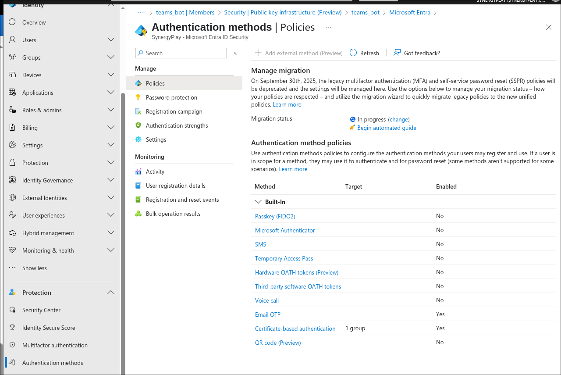Viewport: 561px width, 375px height.
Task: Expand the Roles & admins chevron
Action: [x=111, y=110]
